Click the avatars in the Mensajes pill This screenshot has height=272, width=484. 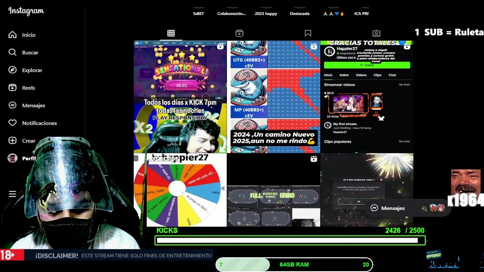433,208
